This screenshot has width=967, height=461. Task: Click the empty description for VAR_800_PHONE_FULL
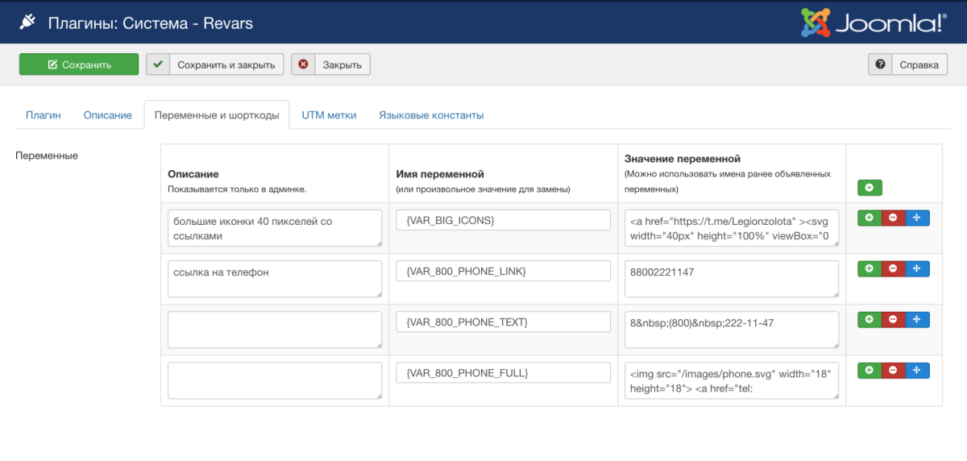(x=274, y=380)
